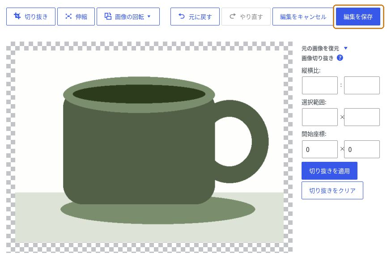Focus the 開始座標 X field

pyautogui.click(x=319, y=149)
